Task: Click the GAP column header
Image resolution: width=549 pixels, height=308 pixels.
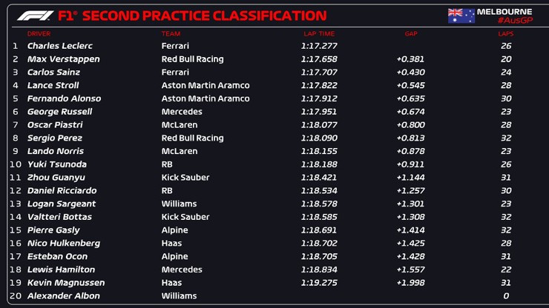Action: coord(411,34)
